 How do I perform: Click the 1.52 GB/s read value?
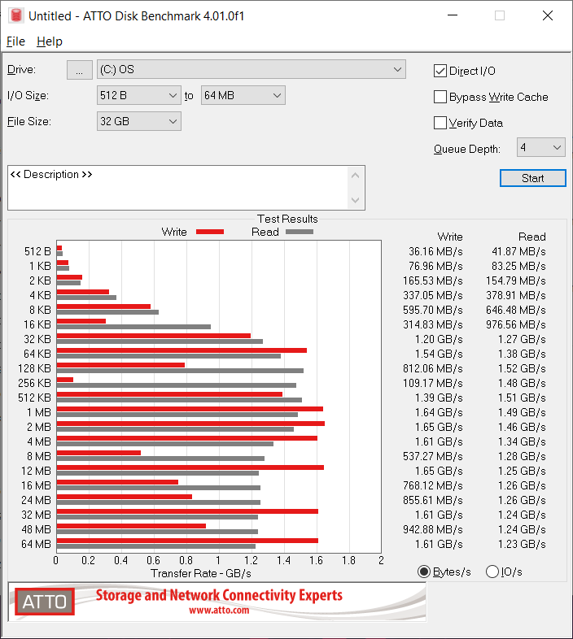[522, 368]
